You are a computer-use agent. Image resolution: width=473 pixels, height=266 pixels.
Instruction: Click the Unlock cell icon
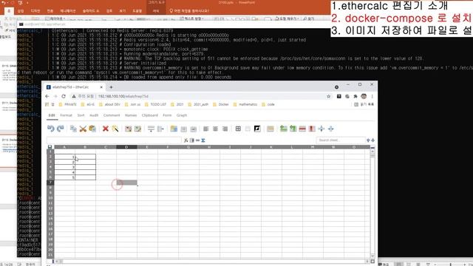(138, 129)
